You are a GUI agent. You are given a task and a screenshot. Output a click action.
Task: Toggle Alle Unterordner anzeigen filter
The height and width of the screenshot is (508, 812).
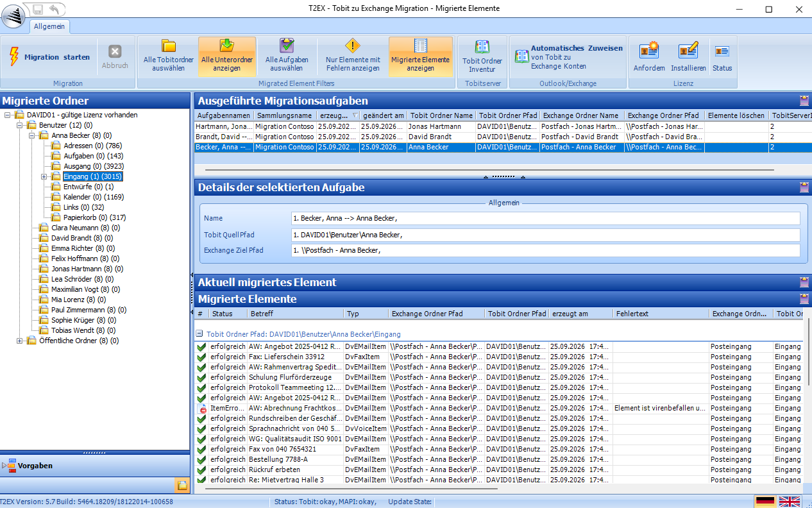[x=227, y=57]
